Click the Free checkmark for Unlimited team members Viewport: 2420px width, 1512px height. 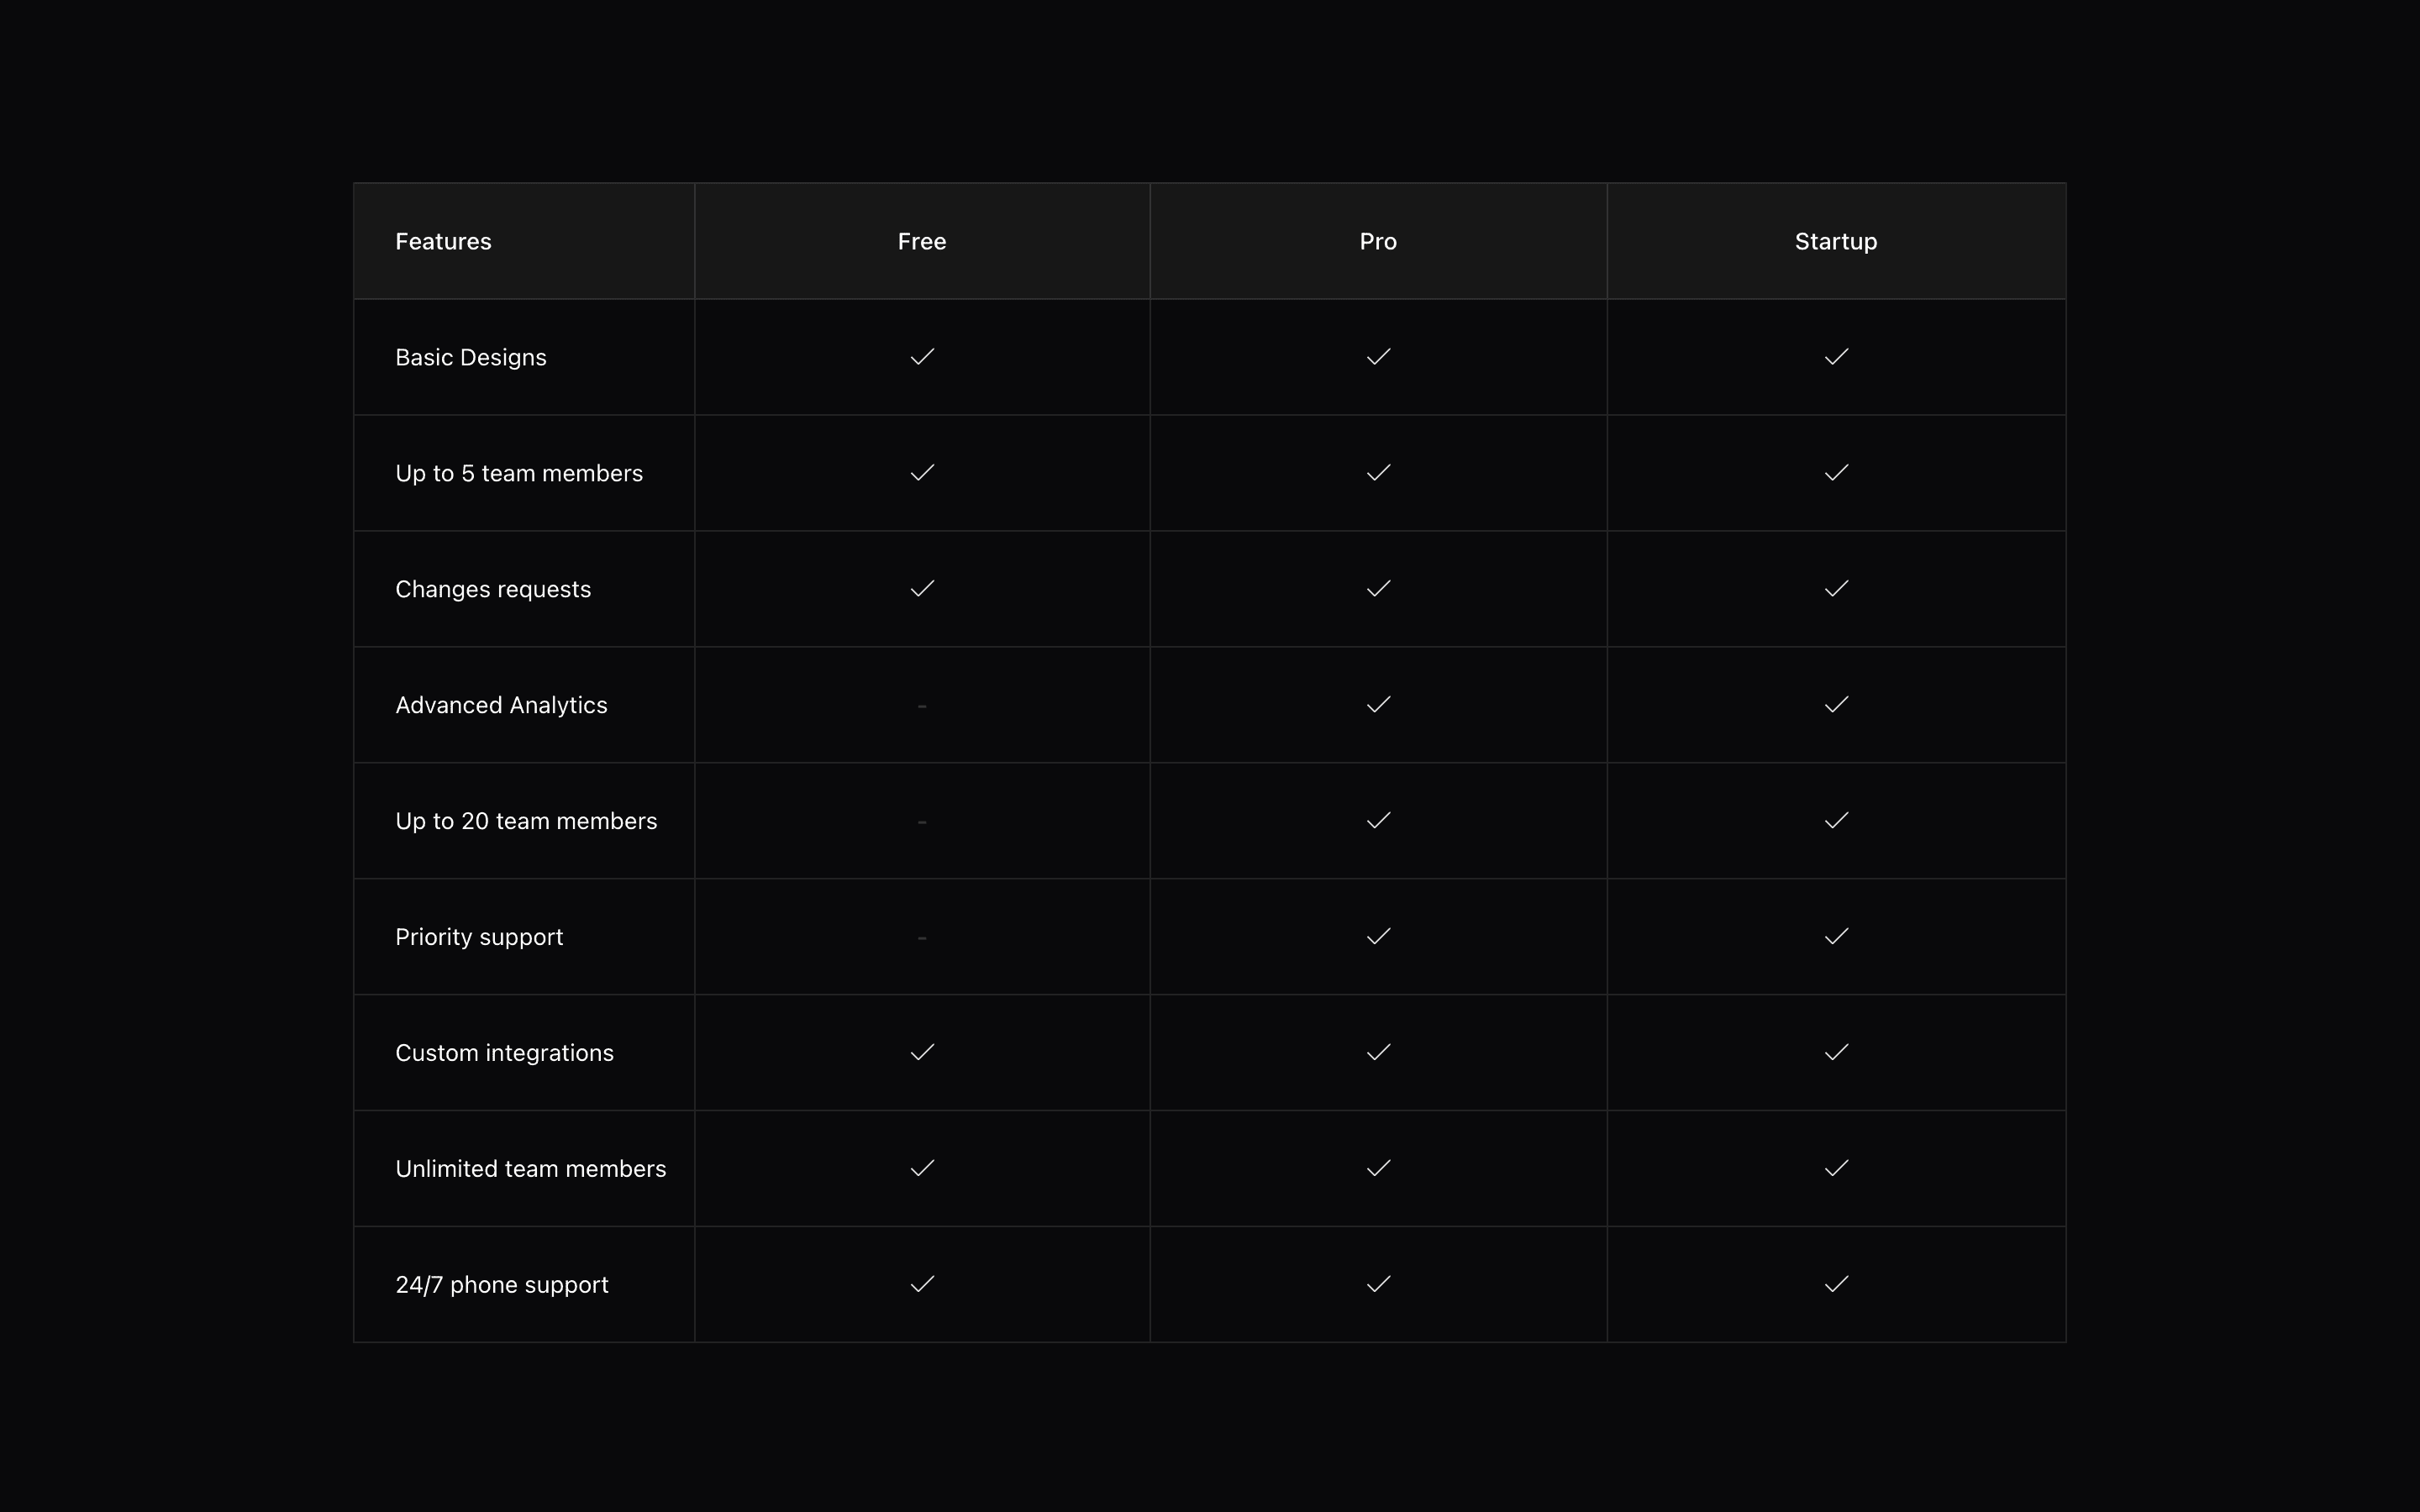(x=922, y=1168)
